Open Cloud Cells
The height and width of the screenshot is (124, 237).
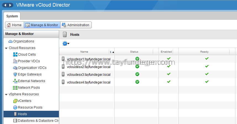point(27,55)
